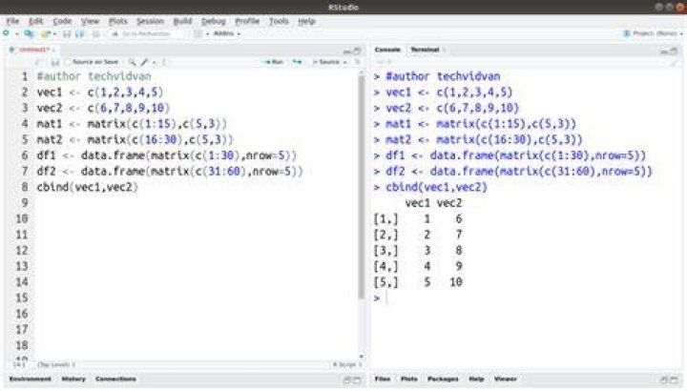Switch to the Terminal tab
This screenshot has height=391, width=687.
pos(425,50)
